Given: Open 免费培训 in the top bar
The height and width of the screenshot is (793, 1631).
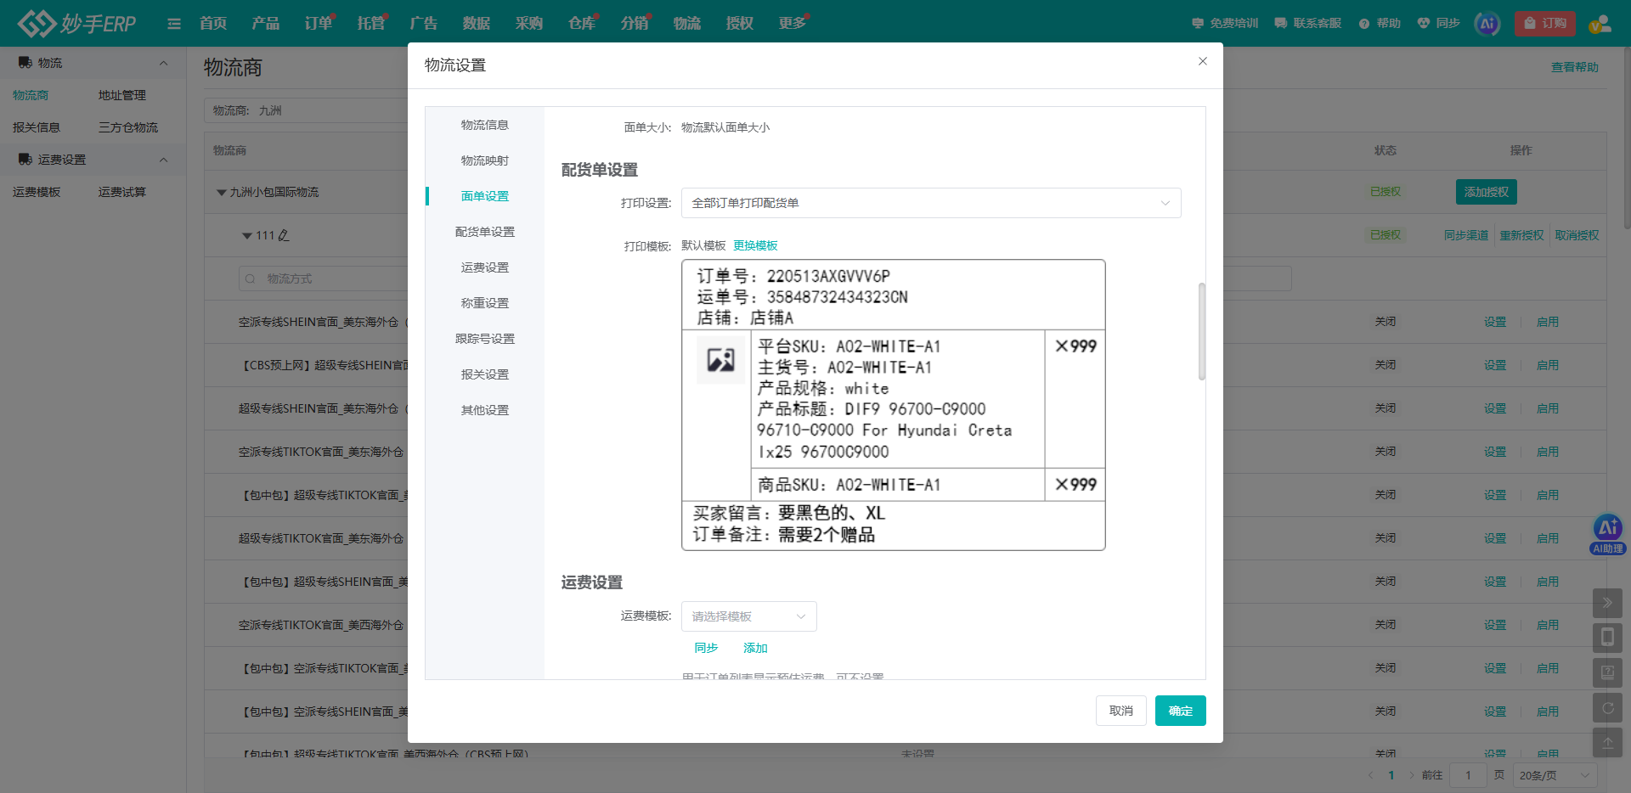Looking at the screenshot, I should click(x=1225, y=23).
